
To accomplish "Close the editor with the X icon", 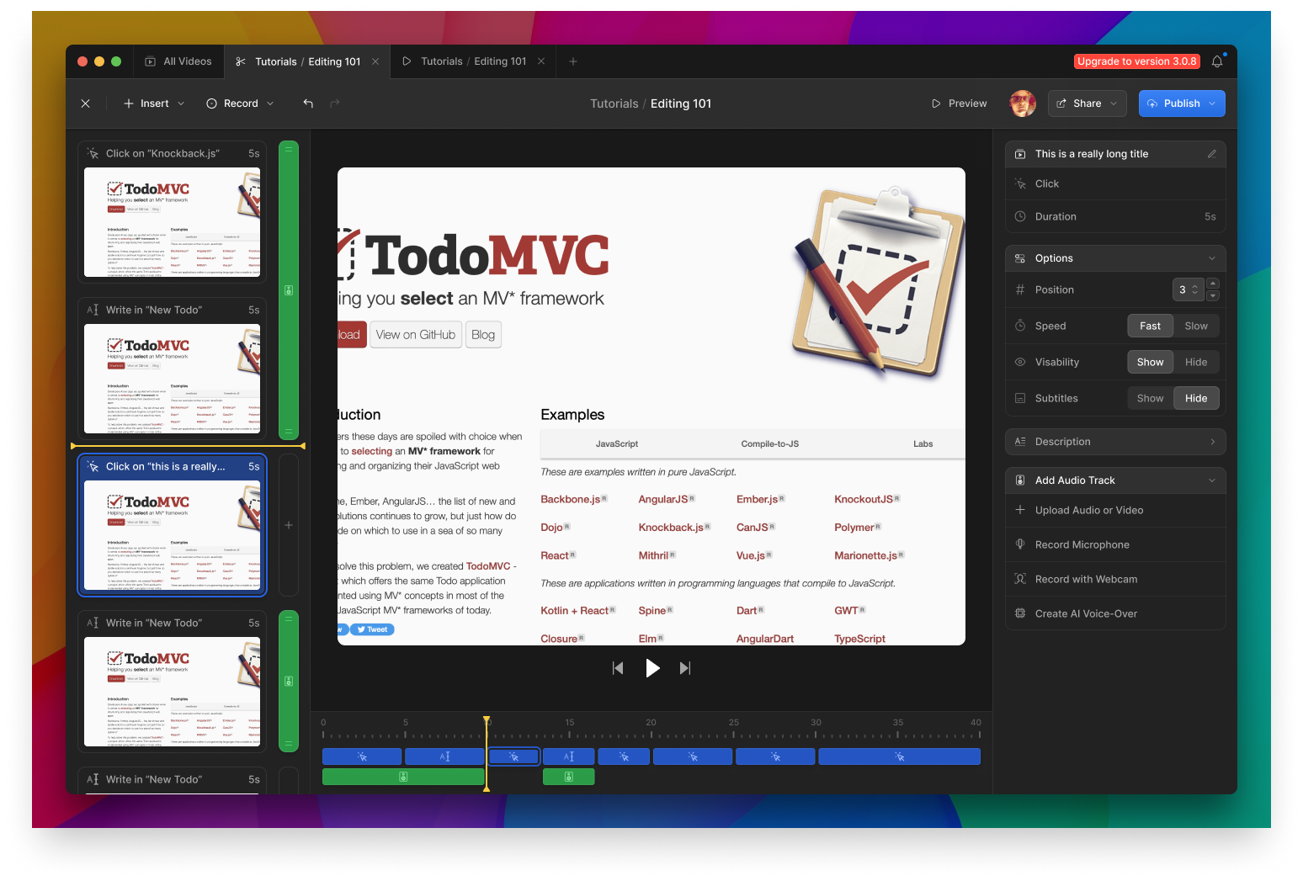I will [85, 103].
